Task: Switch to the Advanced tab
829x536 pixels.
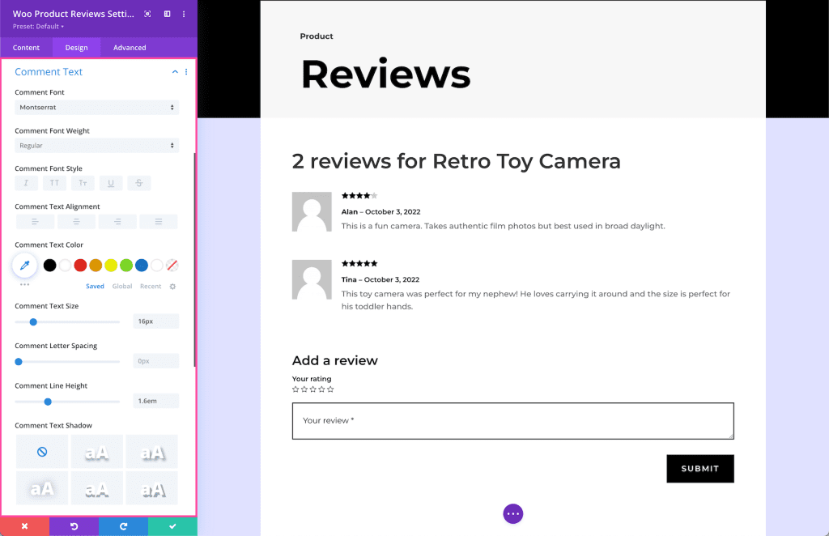Action: (x=129, y=47)
